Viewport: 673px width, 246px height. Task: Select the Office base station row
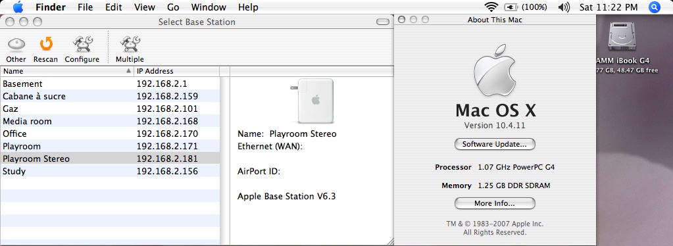pos(110,134)
